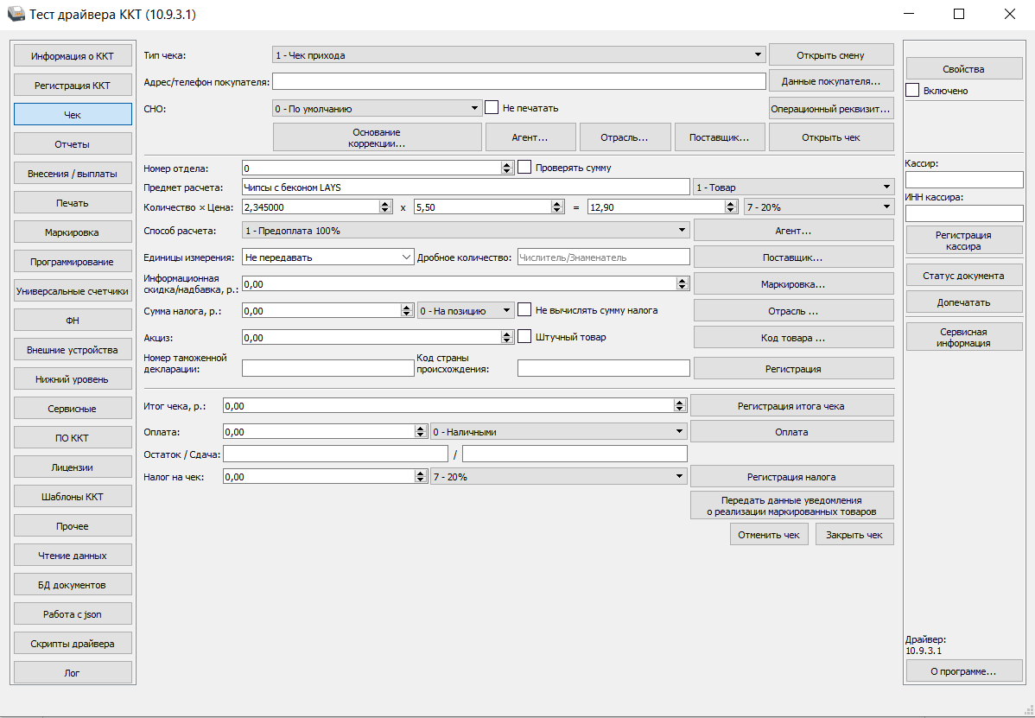This screenshot has width=1035, height=718.
Task: Open О программе... dialog
Action: pos(963,670)
